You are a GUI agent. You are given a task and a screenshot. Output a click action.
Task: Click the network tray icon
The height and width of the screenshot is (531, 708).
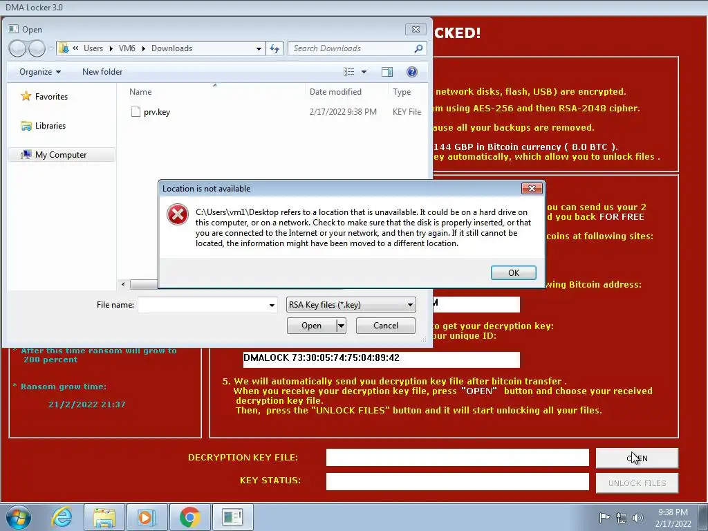coord(622,518)
